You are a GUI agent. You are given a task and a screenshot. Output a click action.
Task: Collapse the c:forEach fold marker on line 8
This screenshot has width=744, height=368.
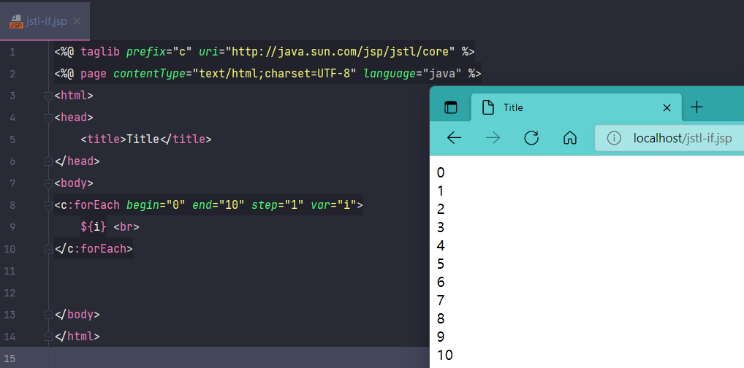pyautogui.click(x=48, y=205)
